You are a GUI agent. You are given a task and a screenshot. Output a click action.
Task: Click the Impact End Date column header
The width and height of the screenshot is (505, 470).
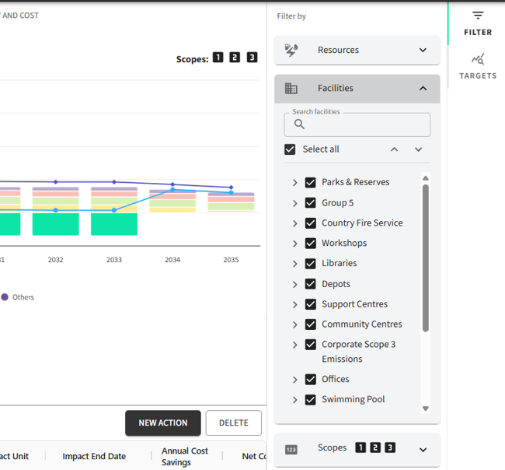click(x=94, y=456)
